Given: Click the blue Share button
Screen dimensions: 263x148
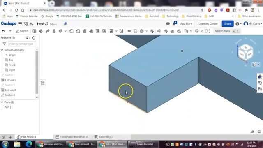Looking at the screenshot, I should tap(228, 24).
